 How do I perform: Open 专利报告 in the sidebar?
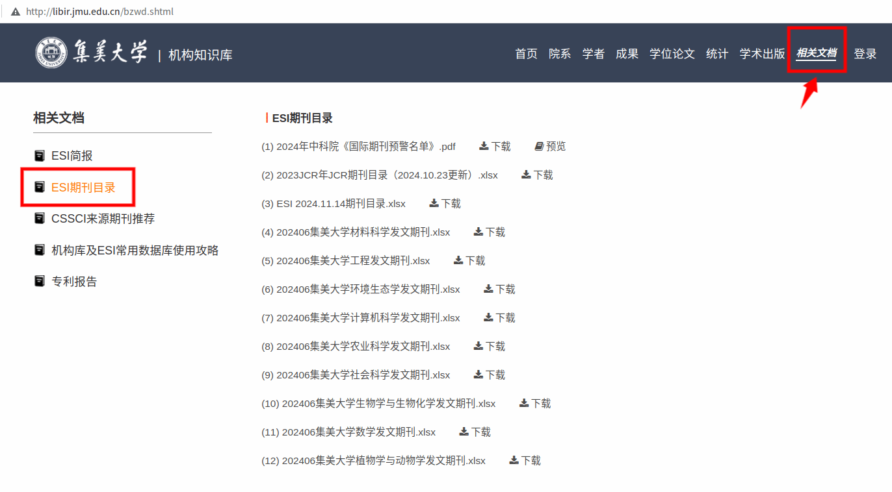pyautogui.click(x=74, y=281)
